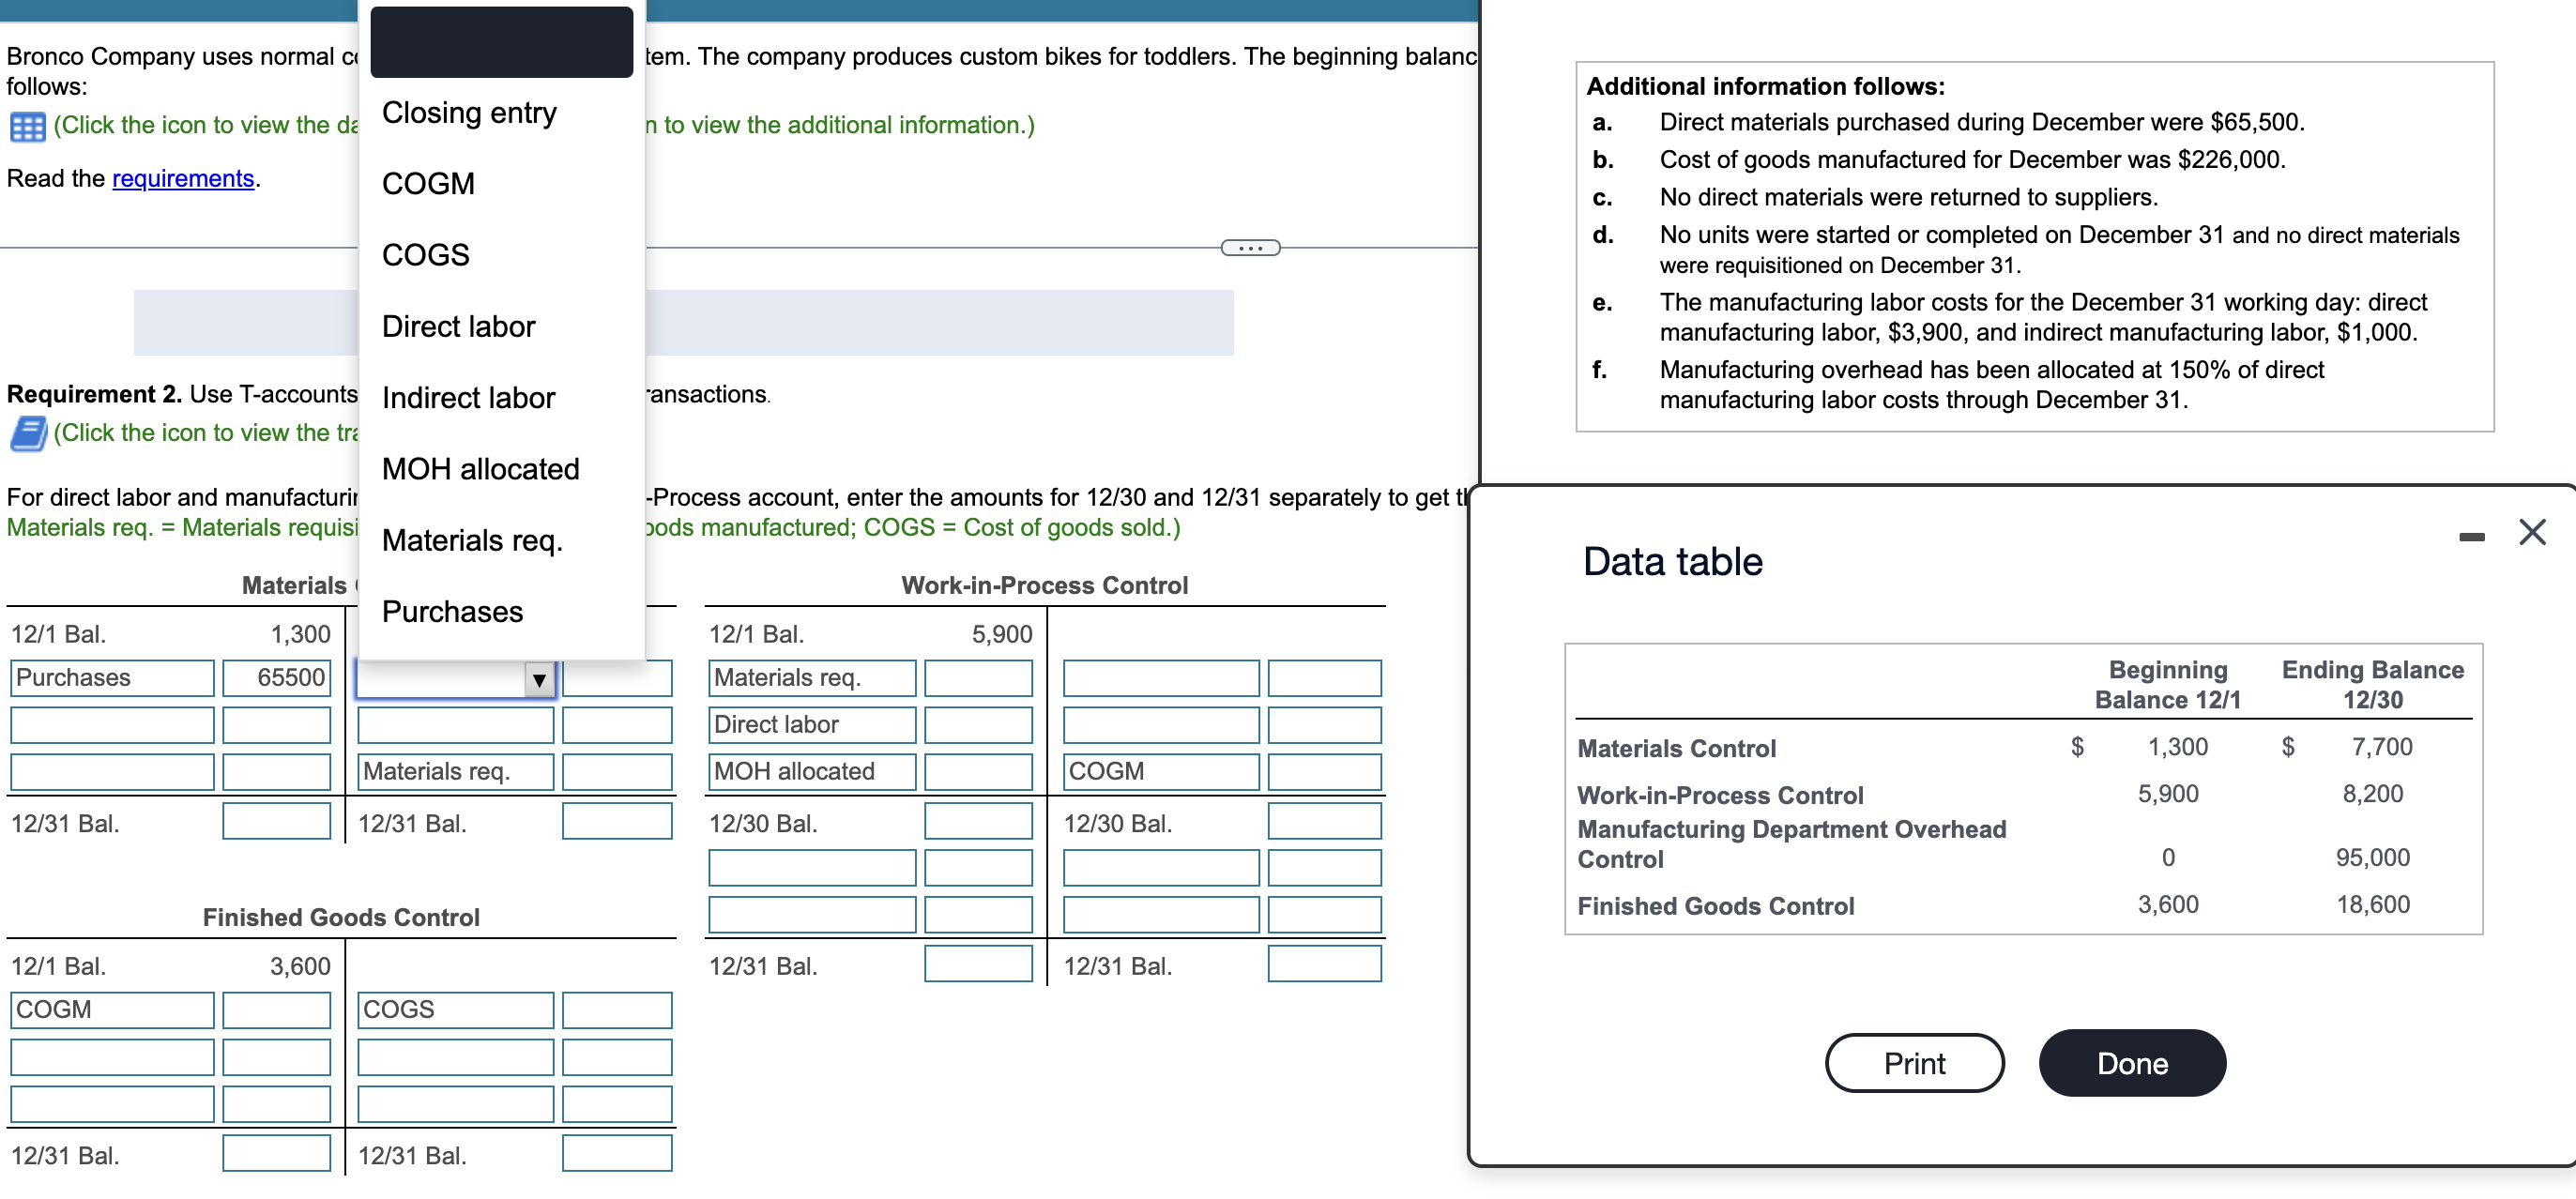The width and height of the screenshot is (2576, 1199).
Task: Click Work-in-Process Direct labor amount field
Action: [977, 725]
